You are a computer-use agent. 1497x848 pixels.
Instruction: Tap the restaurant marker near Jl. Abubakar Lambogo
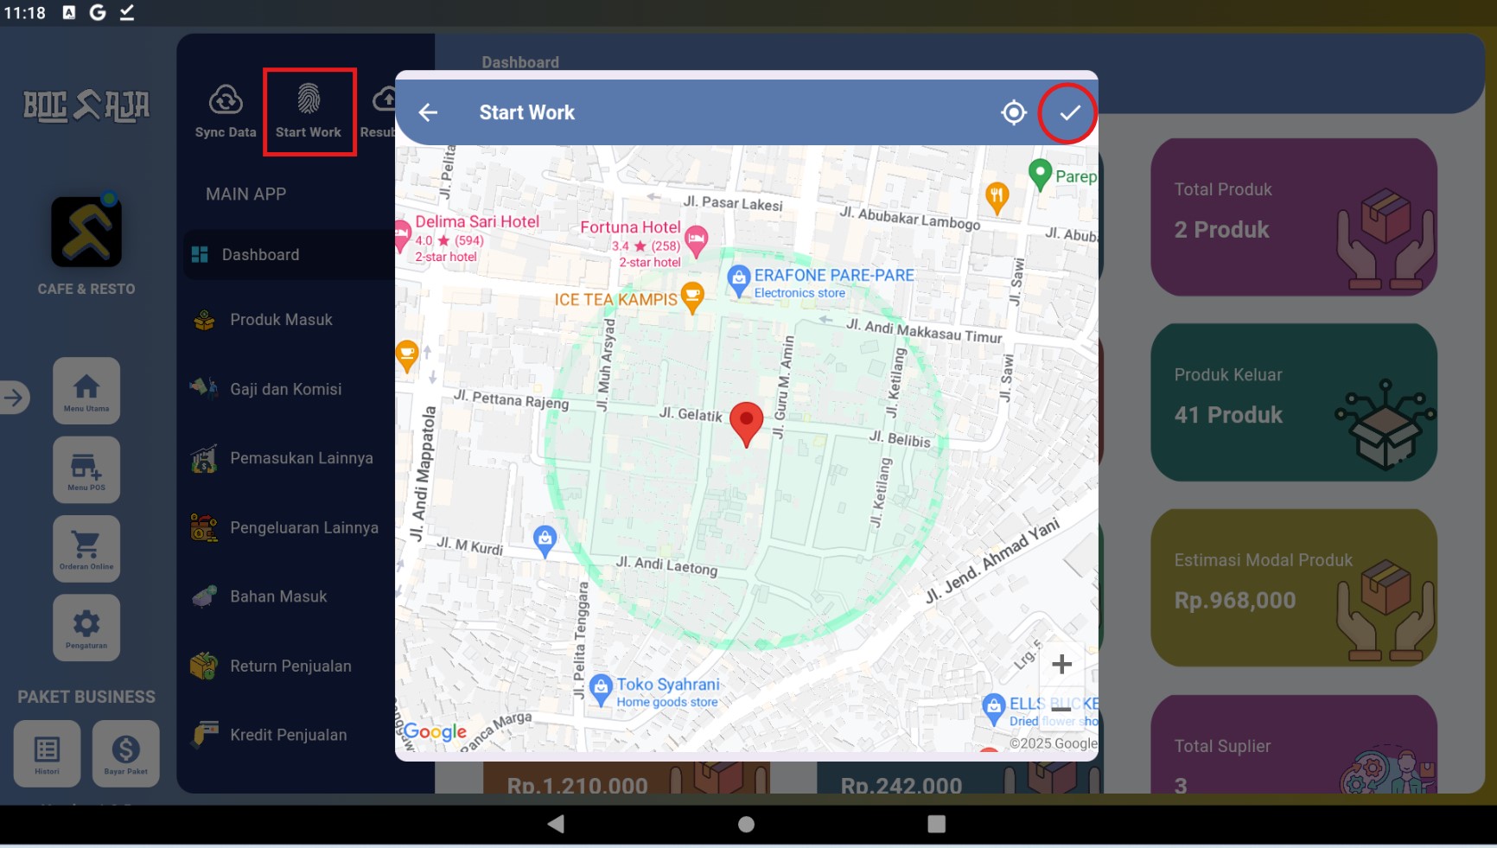(997, 198)
